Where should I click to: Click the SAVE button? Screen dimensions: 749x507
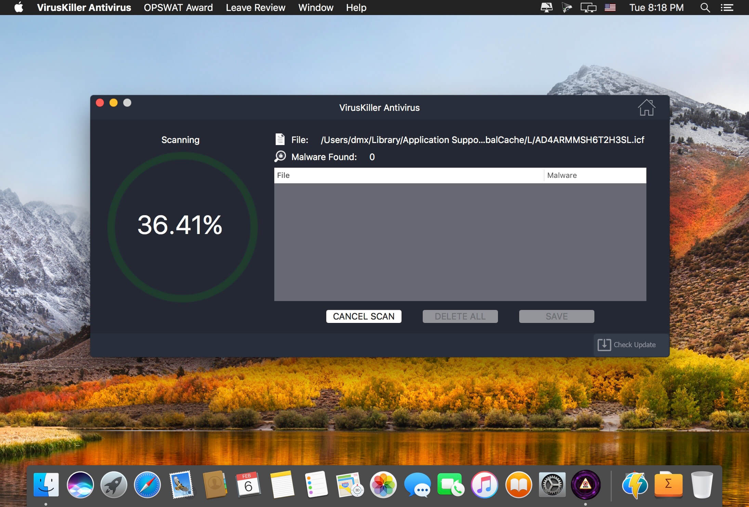[x=556, y=316]
